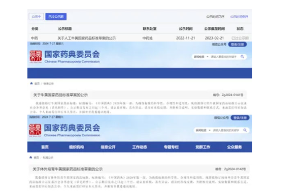Click 登录/注册 button in header above 首页 menu
The width and height of the screenshot is (302, 195).
240,118
